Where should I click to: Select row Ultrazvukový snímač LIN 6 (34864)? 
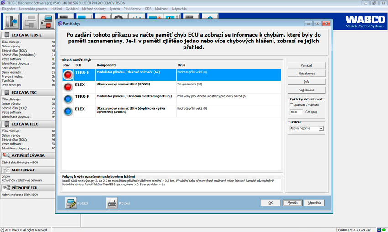tap(172, 111)
